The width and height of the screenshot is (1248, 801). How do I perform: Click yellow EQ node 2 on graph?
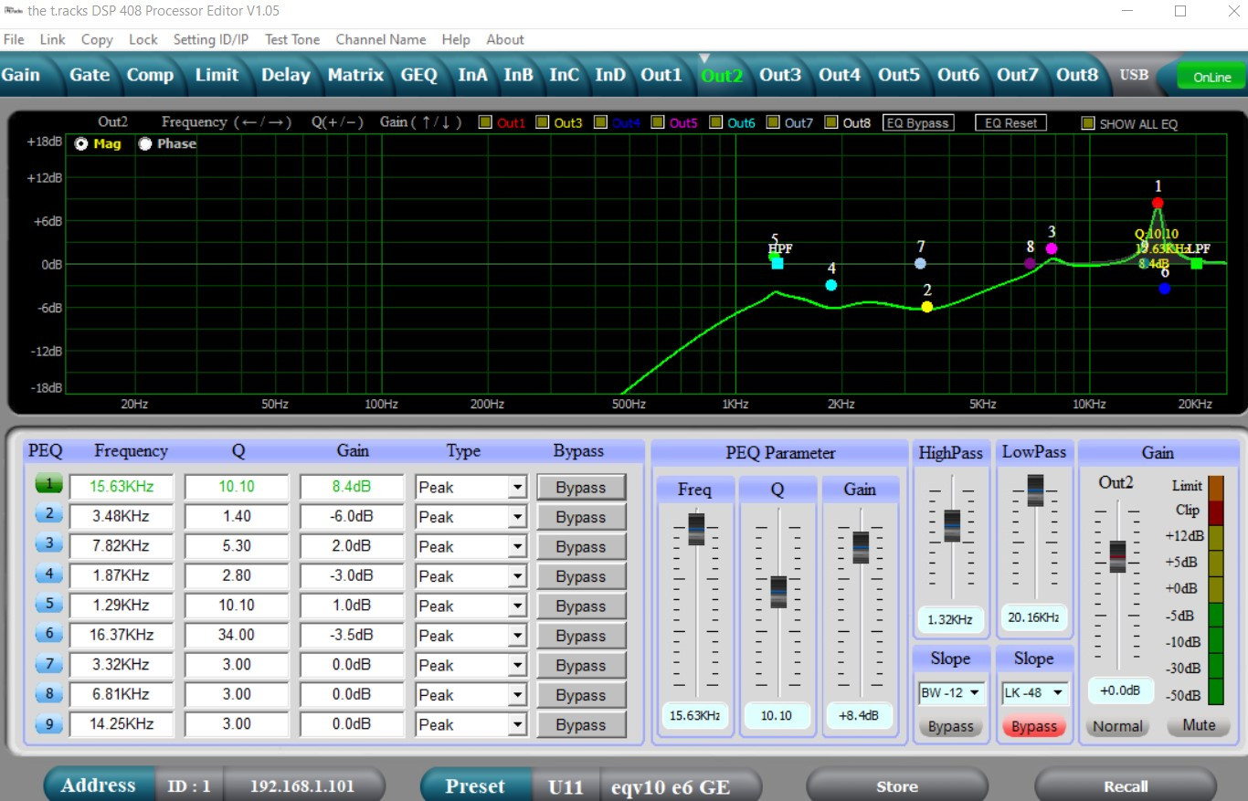tap(927, 307)
